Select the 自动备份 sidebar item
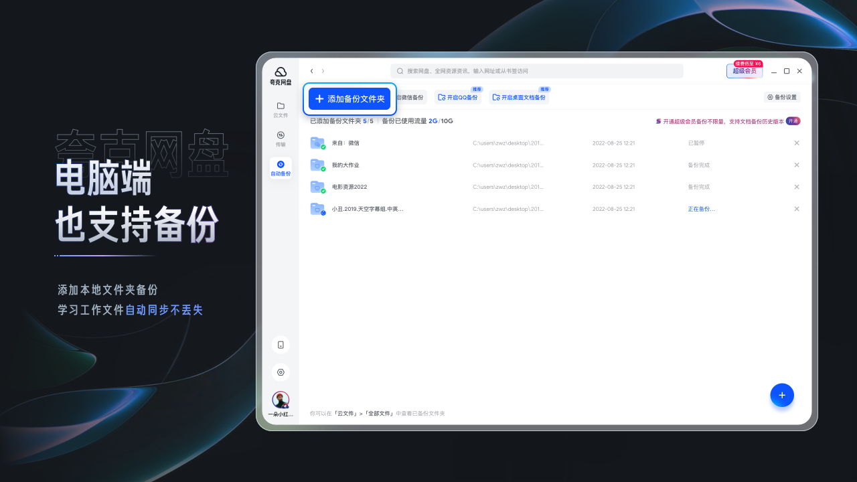The width and height of the screenshot is (857, 482). [281, 168]
